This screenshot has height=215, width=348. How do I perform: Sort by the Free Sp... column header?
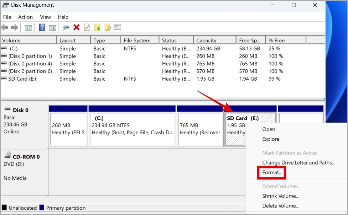coord(251,40)
